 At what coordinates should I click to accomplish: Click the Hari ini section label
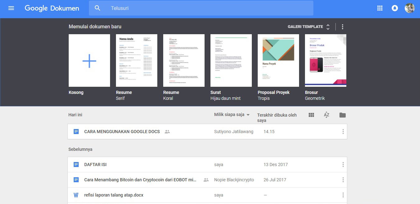75,115
